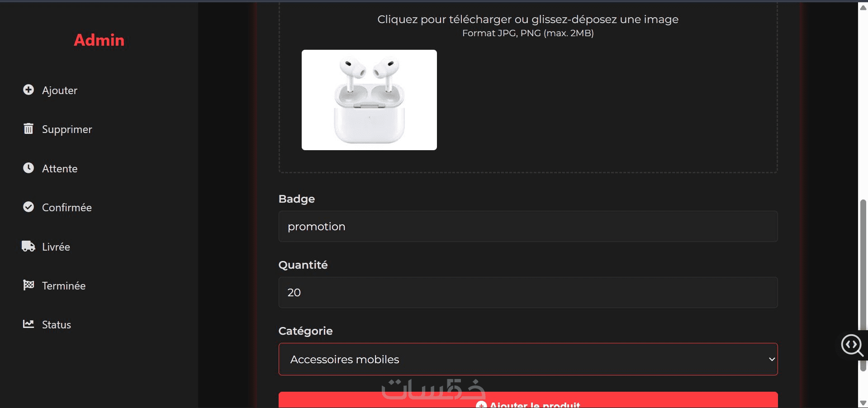Click the chevron arrow of Accessoires mobiles
The height and width of the screenshot is (408, 868).
pyautogui.click(x=772, y=359)
